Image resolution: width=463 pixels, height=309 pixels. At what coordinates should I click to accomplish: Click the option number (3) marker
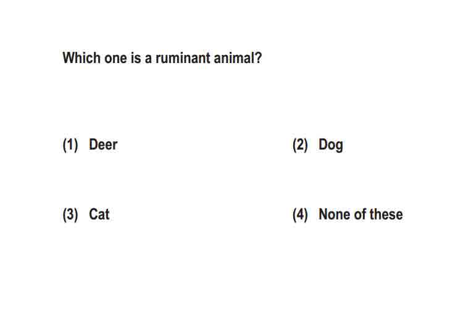(70, 214)
